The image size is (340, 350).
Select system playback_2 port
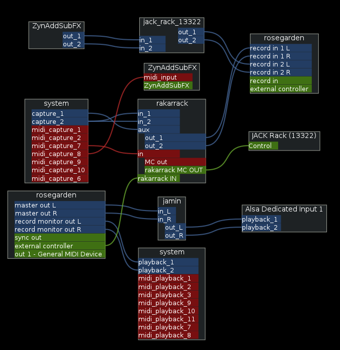[168, 270]
